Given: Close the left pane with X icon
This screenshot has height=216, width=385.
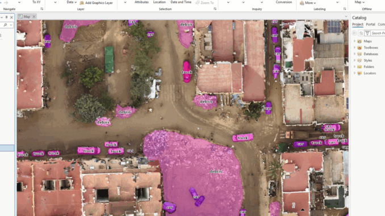Looking at the screenshot, I should 11,17.
